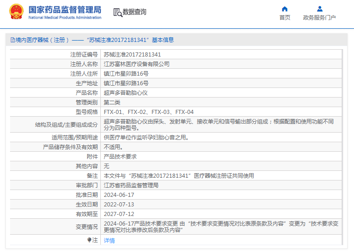This screenshot has height=252, width=354.
Task: Go to 首页 text link
Action: (x=285, y=18)
